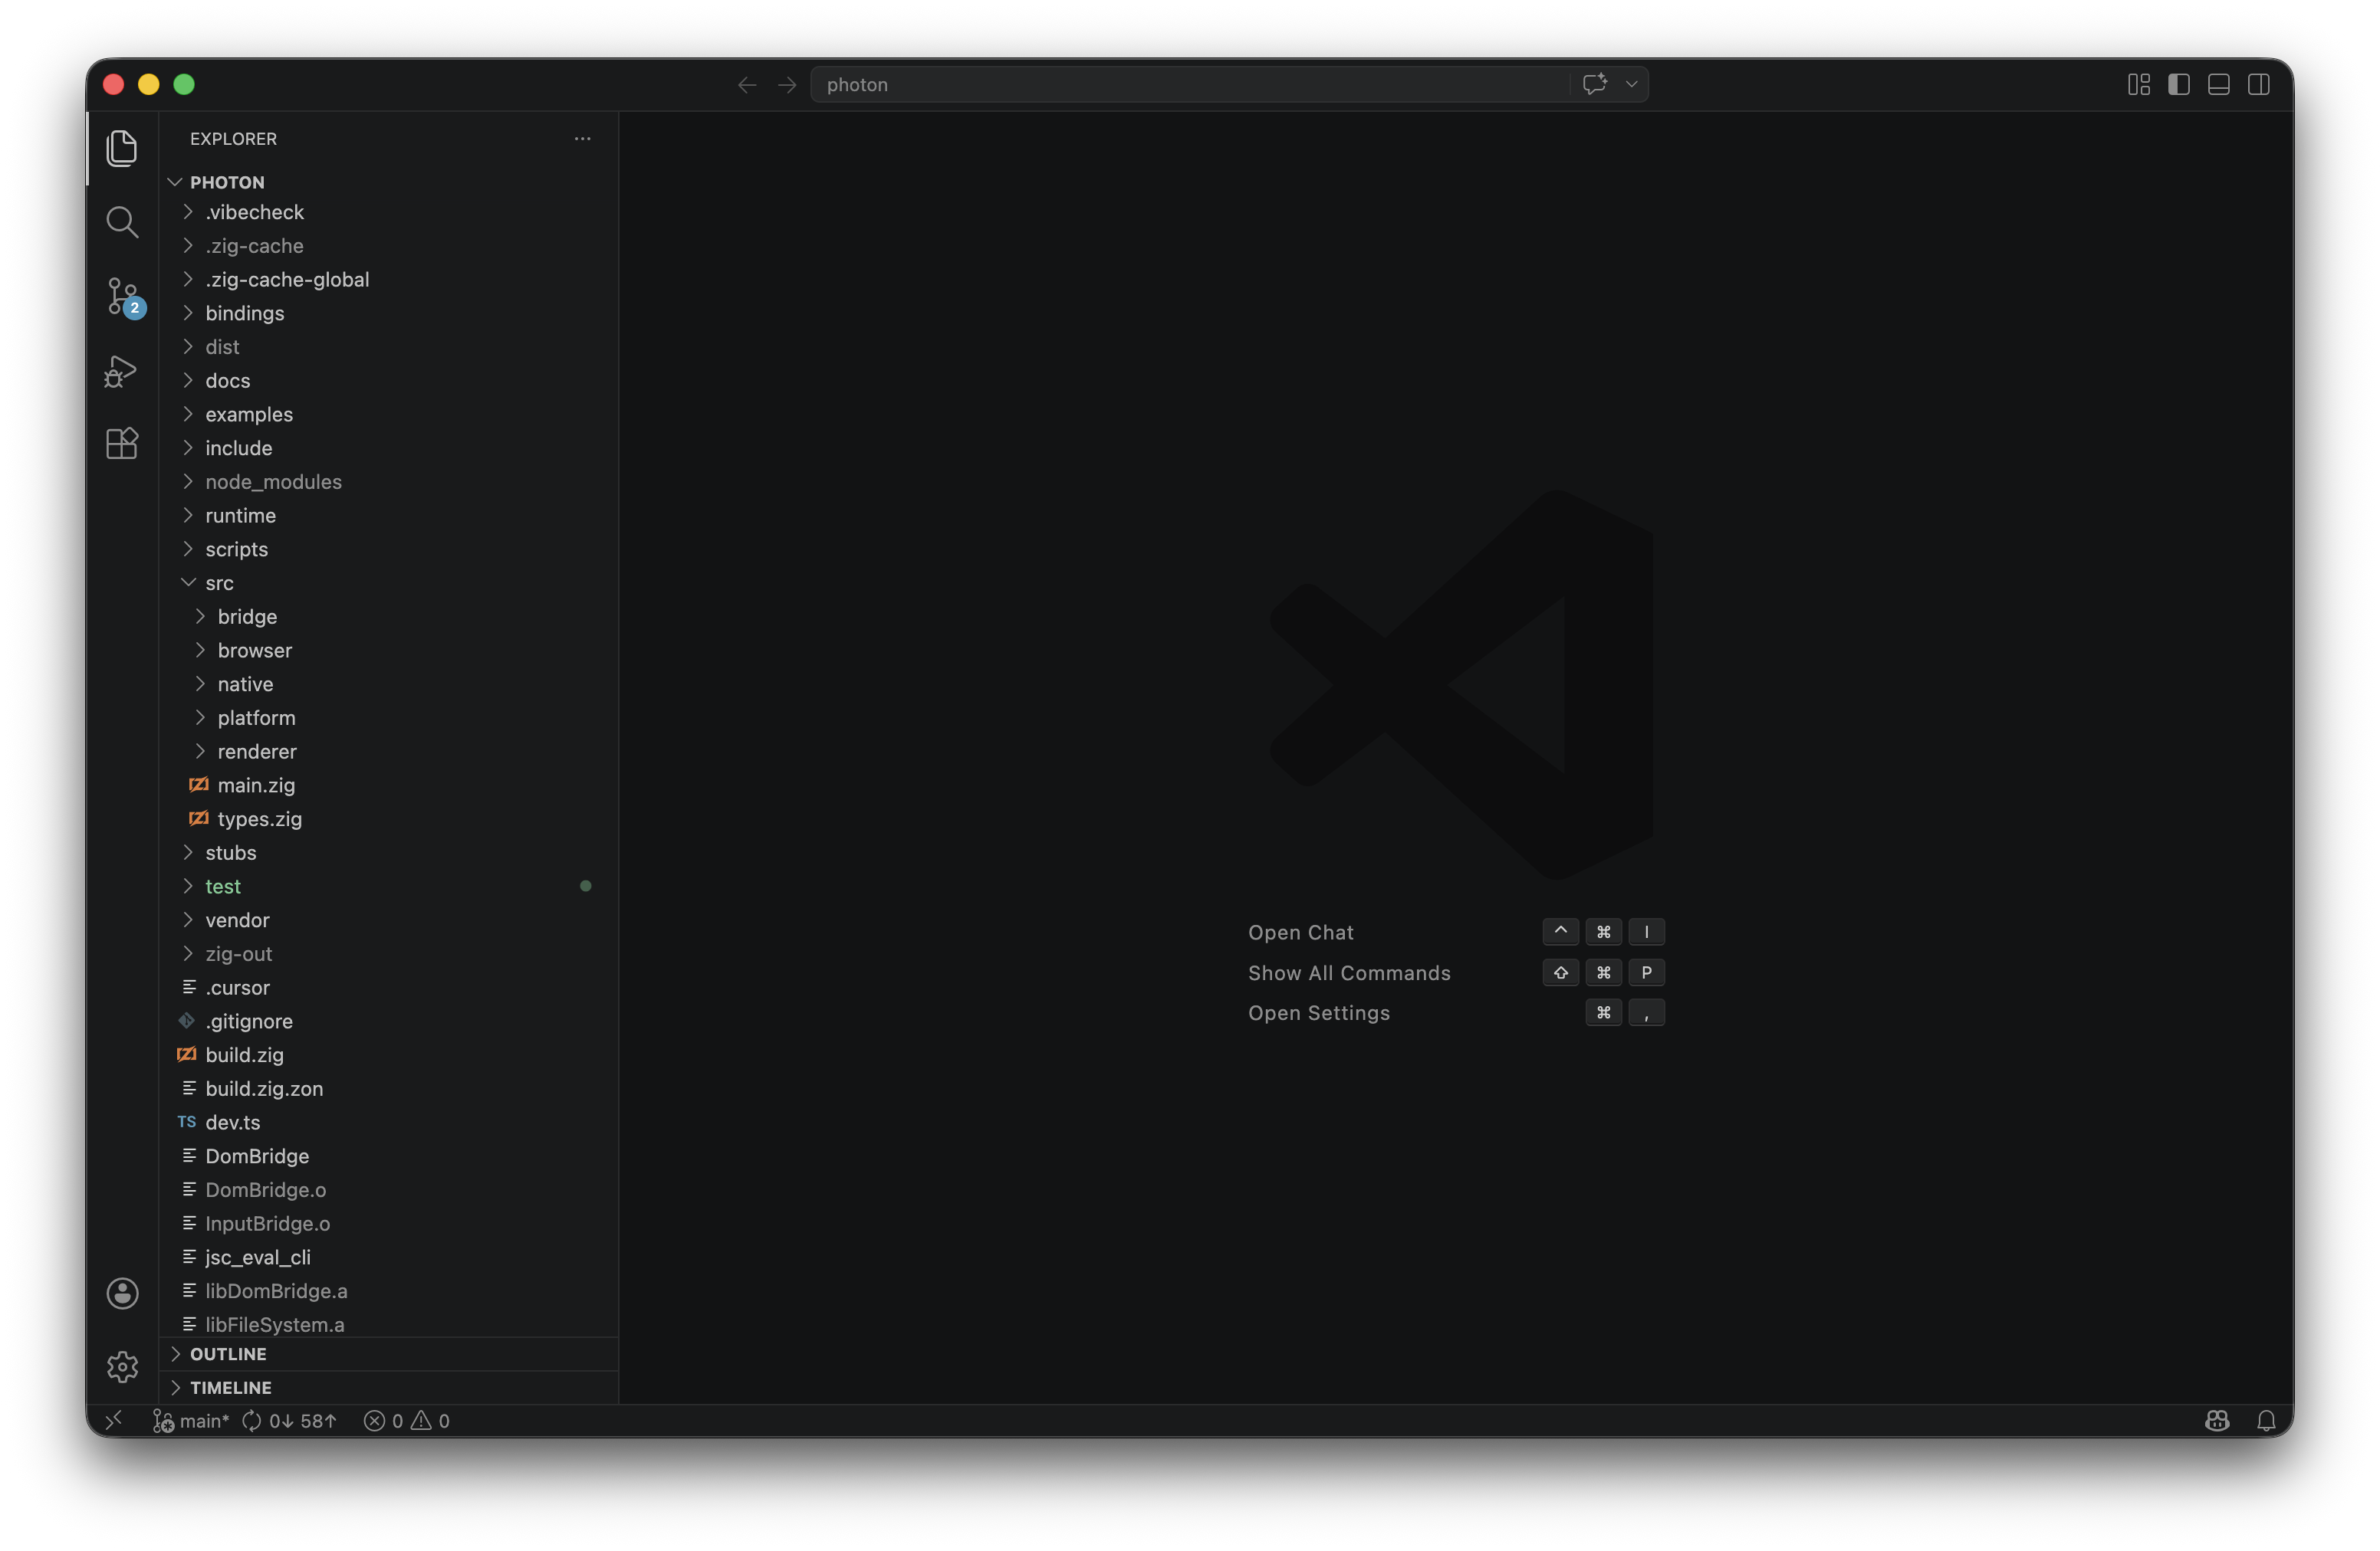
Task: Open the Run and Debug icon
Action: (122, 370)
